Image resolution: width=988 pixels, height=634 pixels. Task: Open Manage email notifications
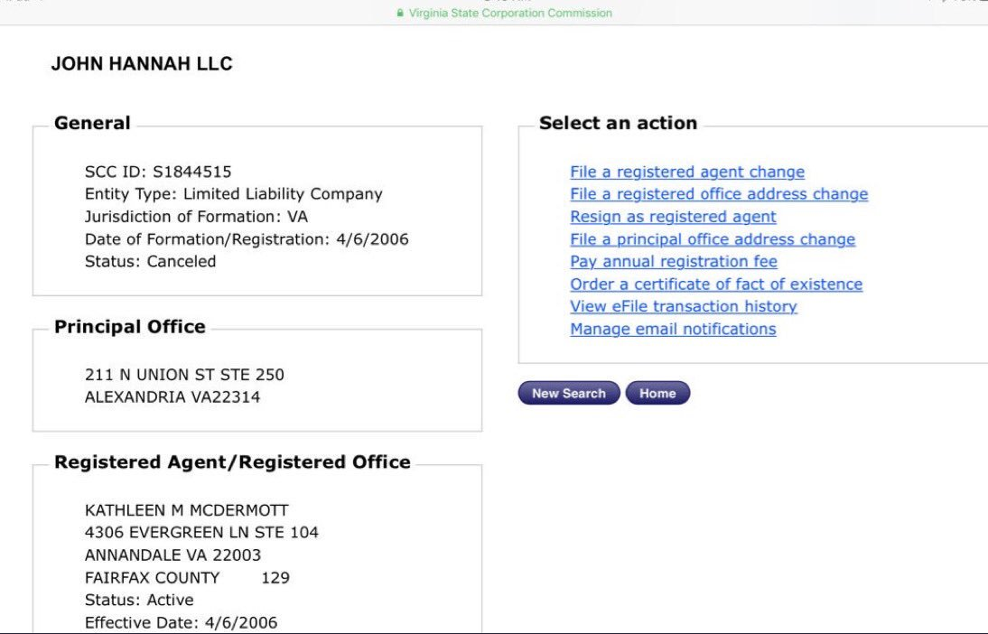tap(673, 329)
